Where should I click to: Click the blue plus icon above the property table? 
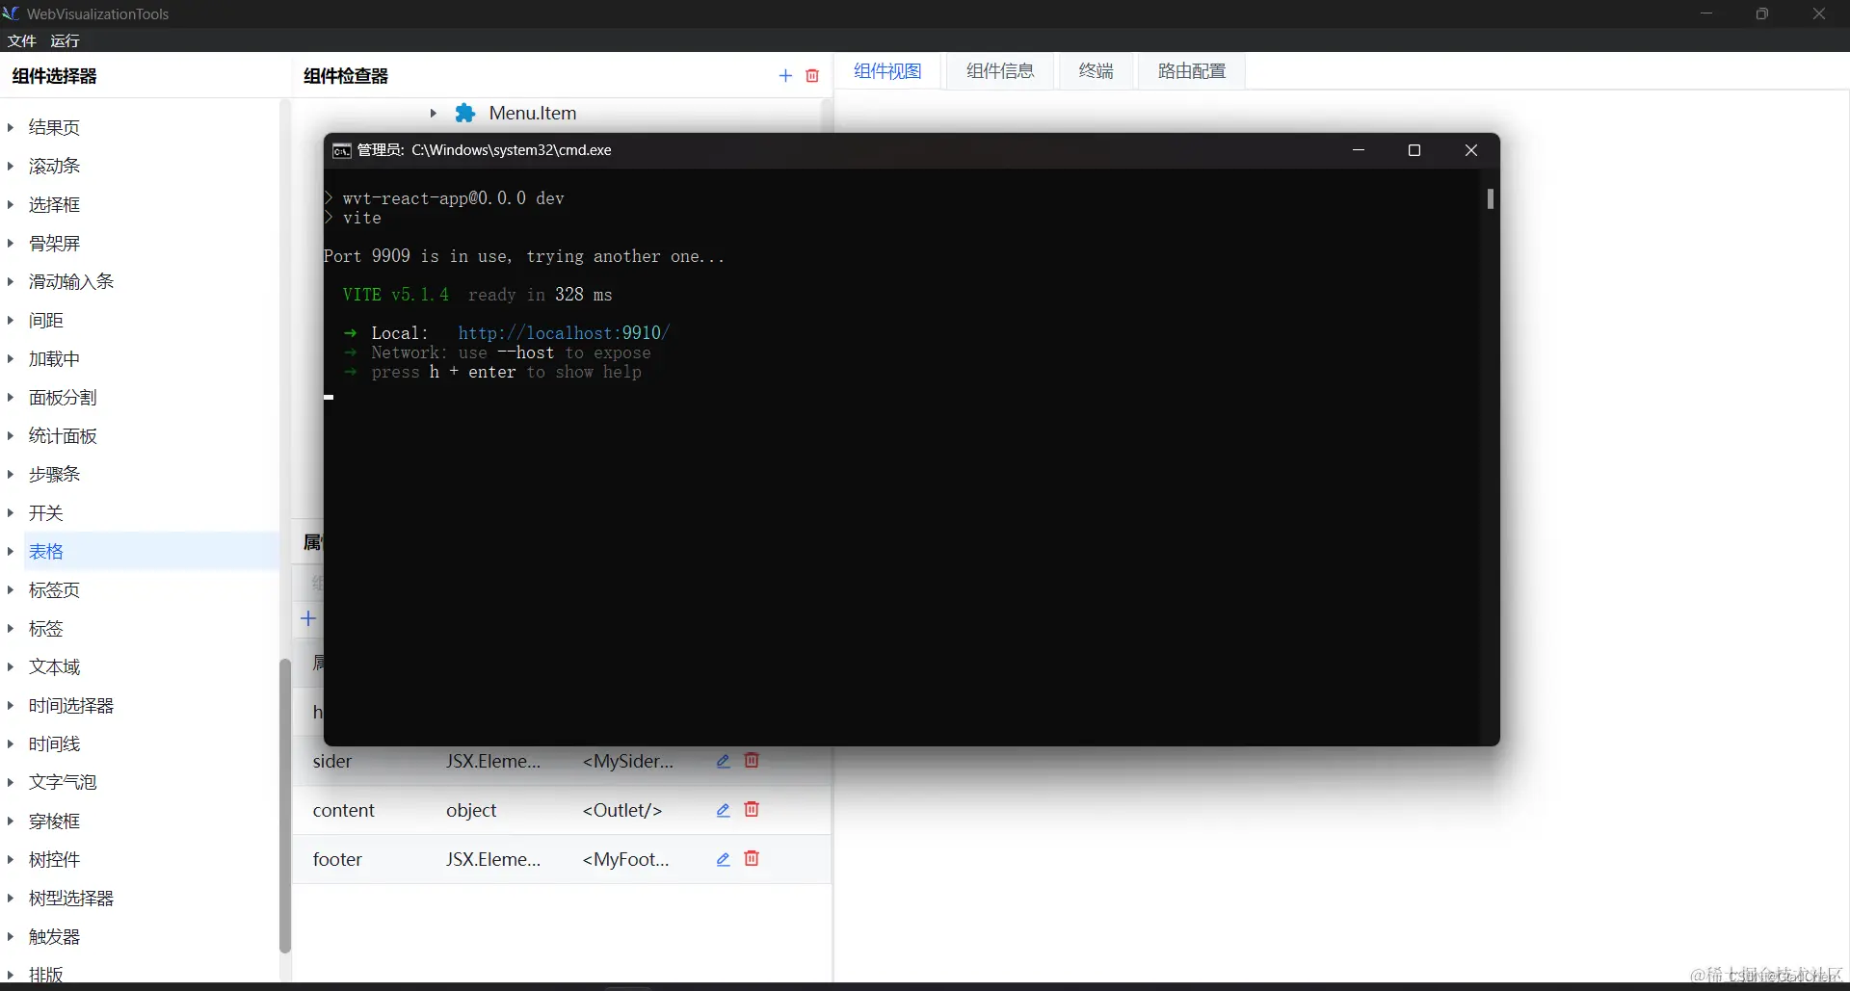(308, 618)
